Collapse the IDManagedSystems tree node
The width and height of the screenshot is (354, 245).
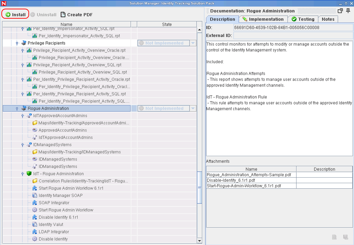23,145
